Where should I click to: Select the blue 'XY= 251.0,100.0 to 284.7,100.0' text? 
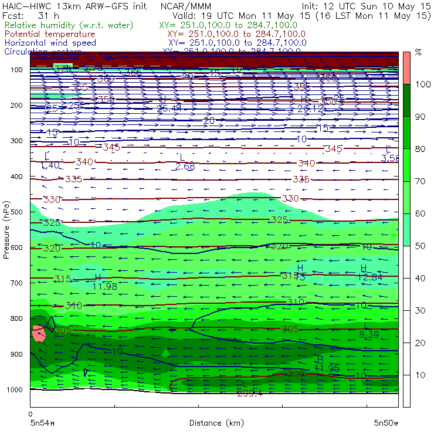point(238,43)
